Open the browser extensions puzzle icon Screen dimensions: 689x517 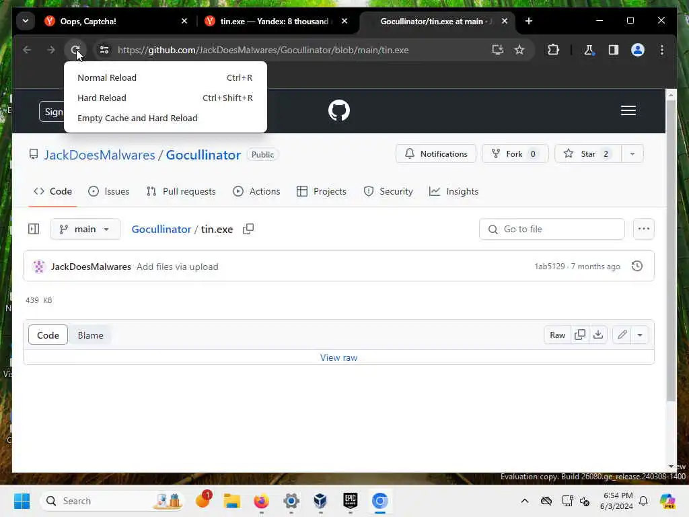tap(553, 50)
